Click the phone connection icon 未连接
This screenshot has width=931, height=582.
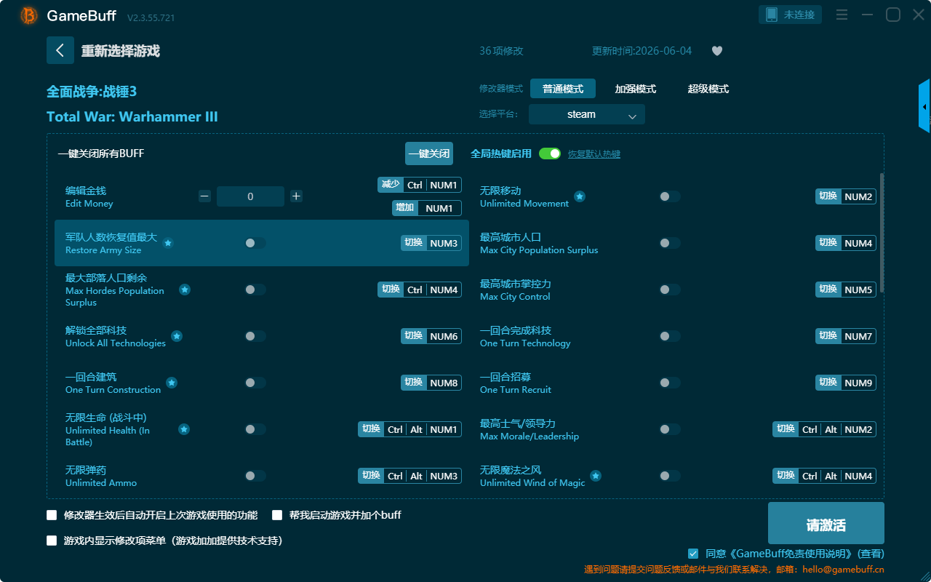click(791, 15)
